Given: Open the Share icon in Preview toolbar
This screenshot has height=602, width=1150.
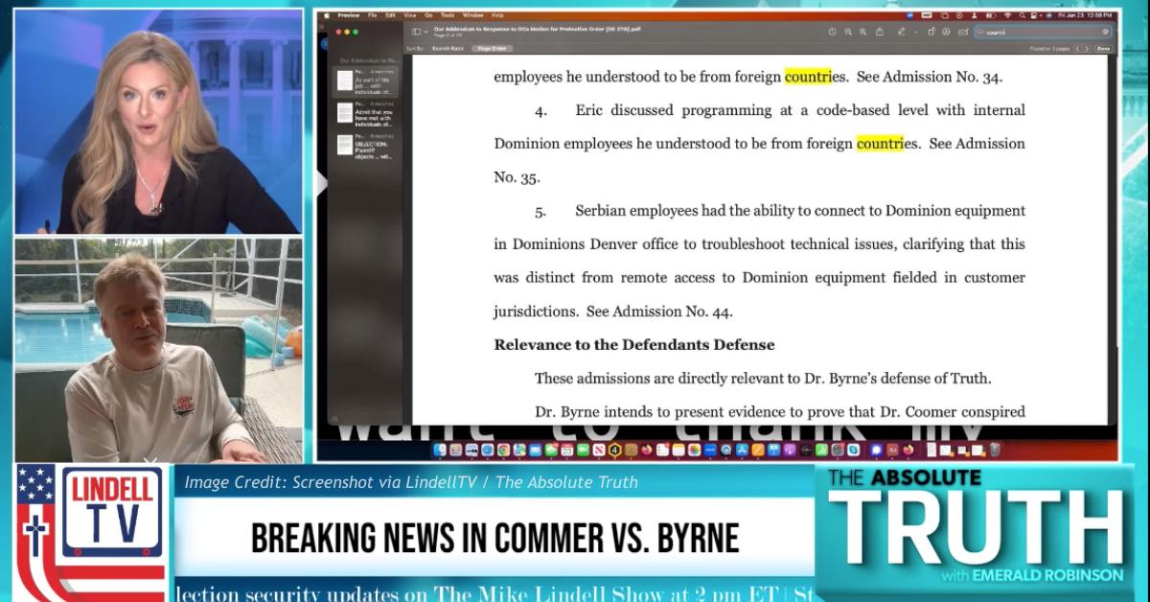Looking at the screenshot, I should tap(880, 32).
